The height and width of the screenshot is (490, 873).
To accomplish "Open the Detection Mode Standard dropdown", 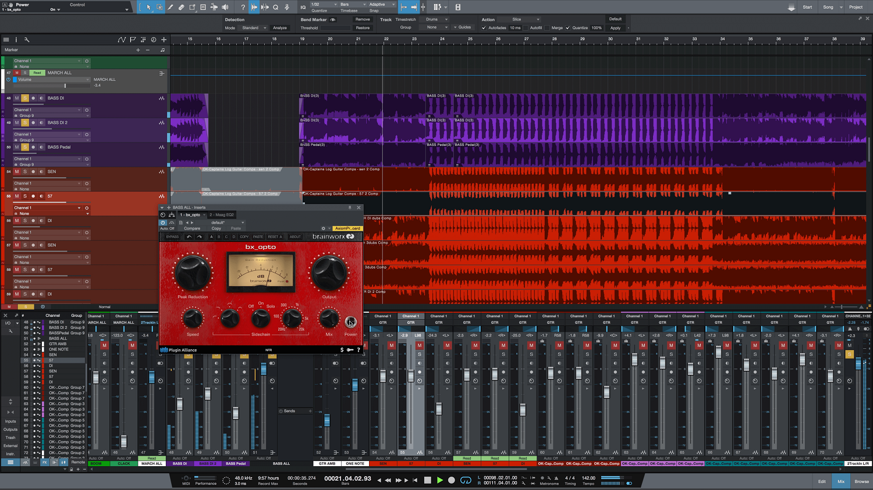I will [x=254, y=28].
